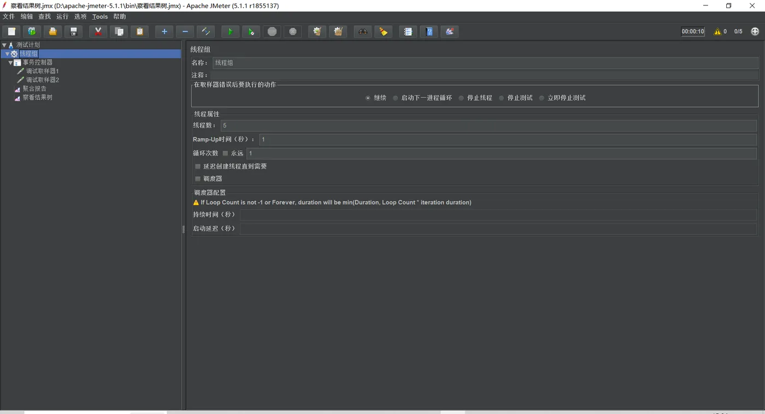The image size is (765, 414).
Task: Click the Ramp-Up时间 input field
Action: [508, 140]
